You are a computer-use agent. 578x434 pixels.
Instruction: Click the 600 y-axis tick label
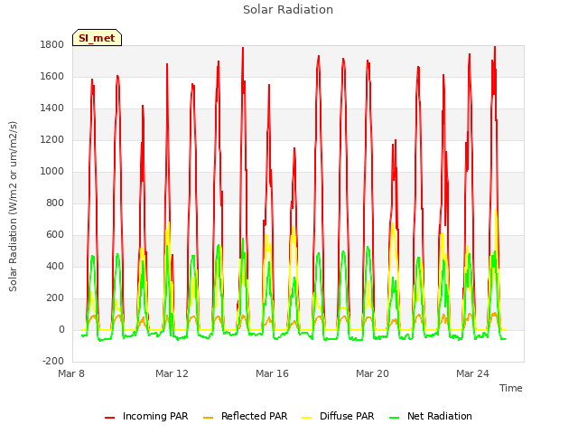pyautogui.click(x=55, y=235)
